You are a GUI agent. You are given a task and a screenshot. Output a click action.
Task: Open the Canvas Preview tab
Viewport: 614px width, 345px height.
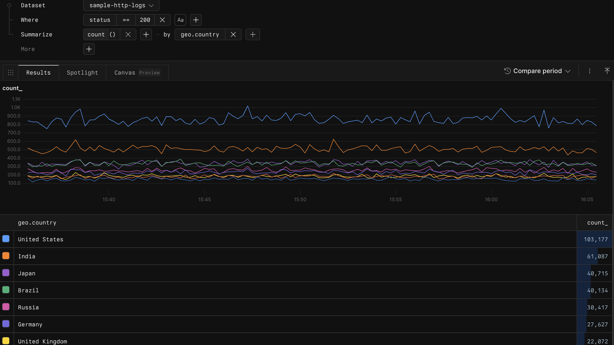(137, 73)
